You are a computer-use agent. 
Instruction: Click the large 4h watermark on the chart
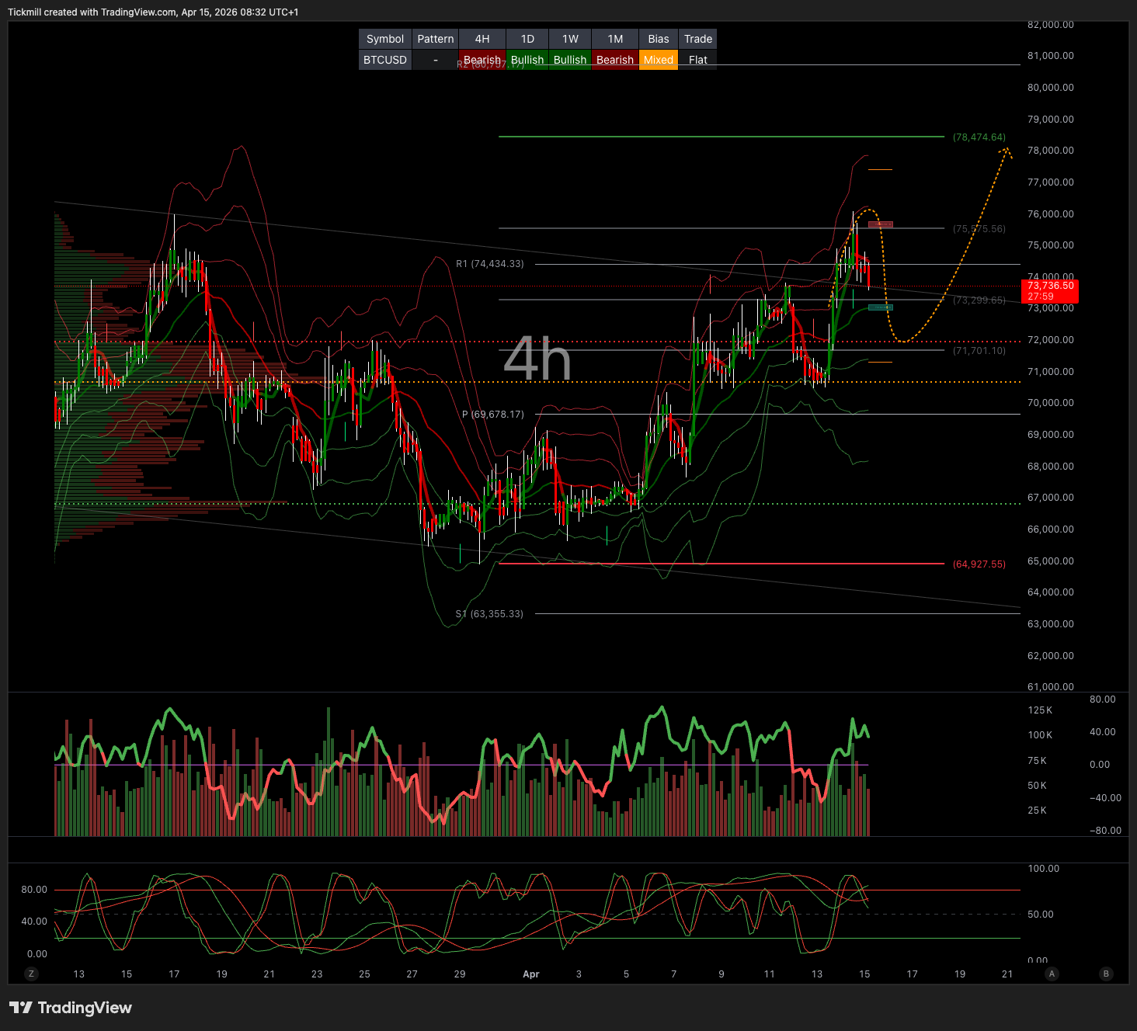click(x=537, y=359)
